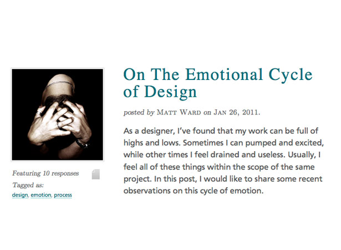
Task: View the 'Featuring 10 responses' text
Action: tap(45, 173)
